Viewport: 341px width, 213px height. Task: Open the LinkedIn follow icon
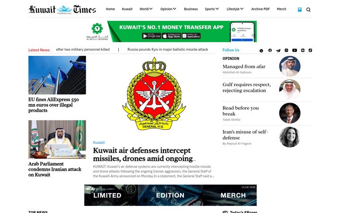pos(303,50)
